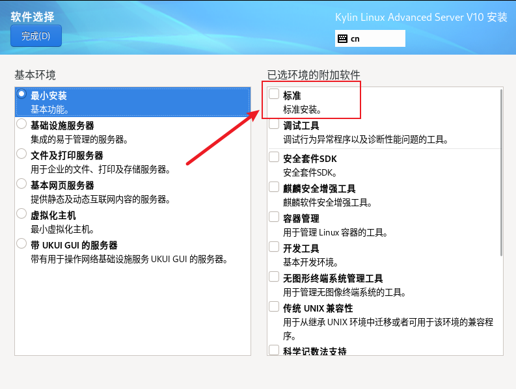Select the 基础设施服务器 radio button
516x389 pixels.
(x=21, y=124)
